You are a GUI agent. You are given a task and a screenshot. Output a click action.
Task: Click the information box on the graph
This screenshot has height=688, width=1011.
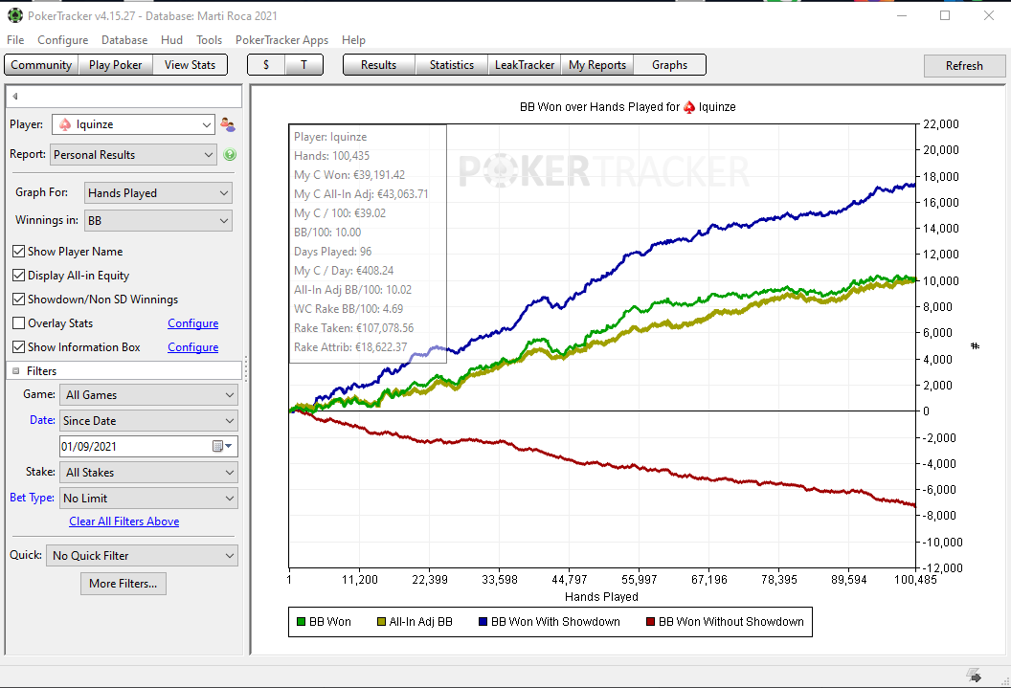click(x=368, y=243)
